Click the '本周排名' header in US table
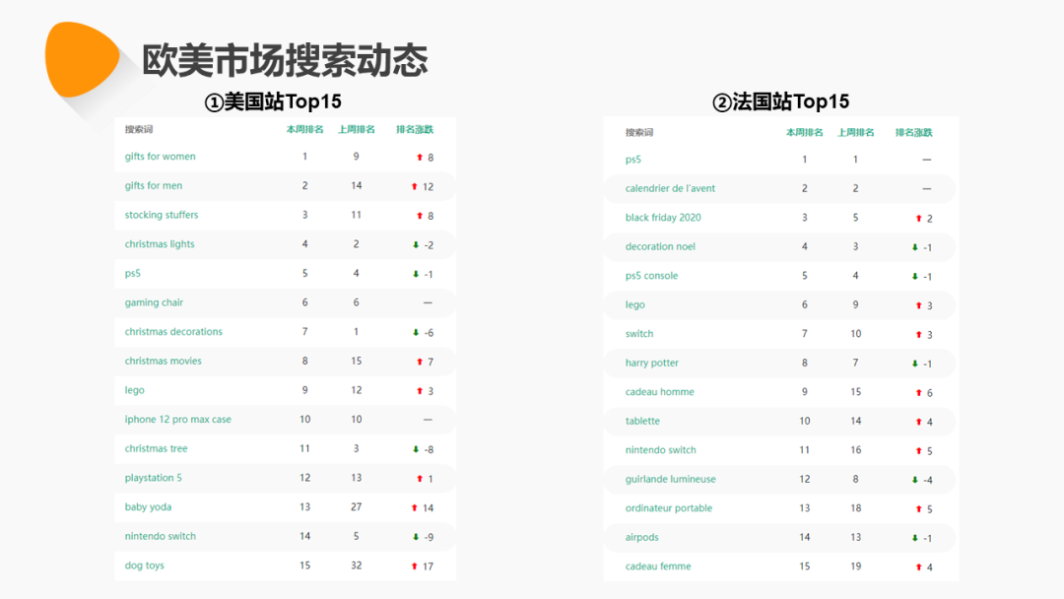 click(304, 130)
